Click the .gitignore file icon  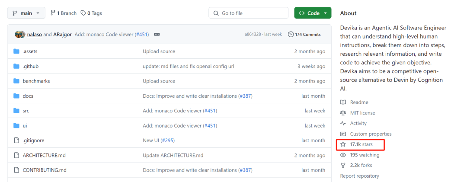(x=16, y=140)
